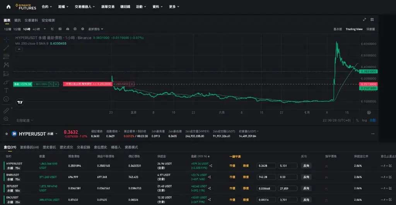
Task: Open the 歷史委託 tab
Action: point(49,147)
